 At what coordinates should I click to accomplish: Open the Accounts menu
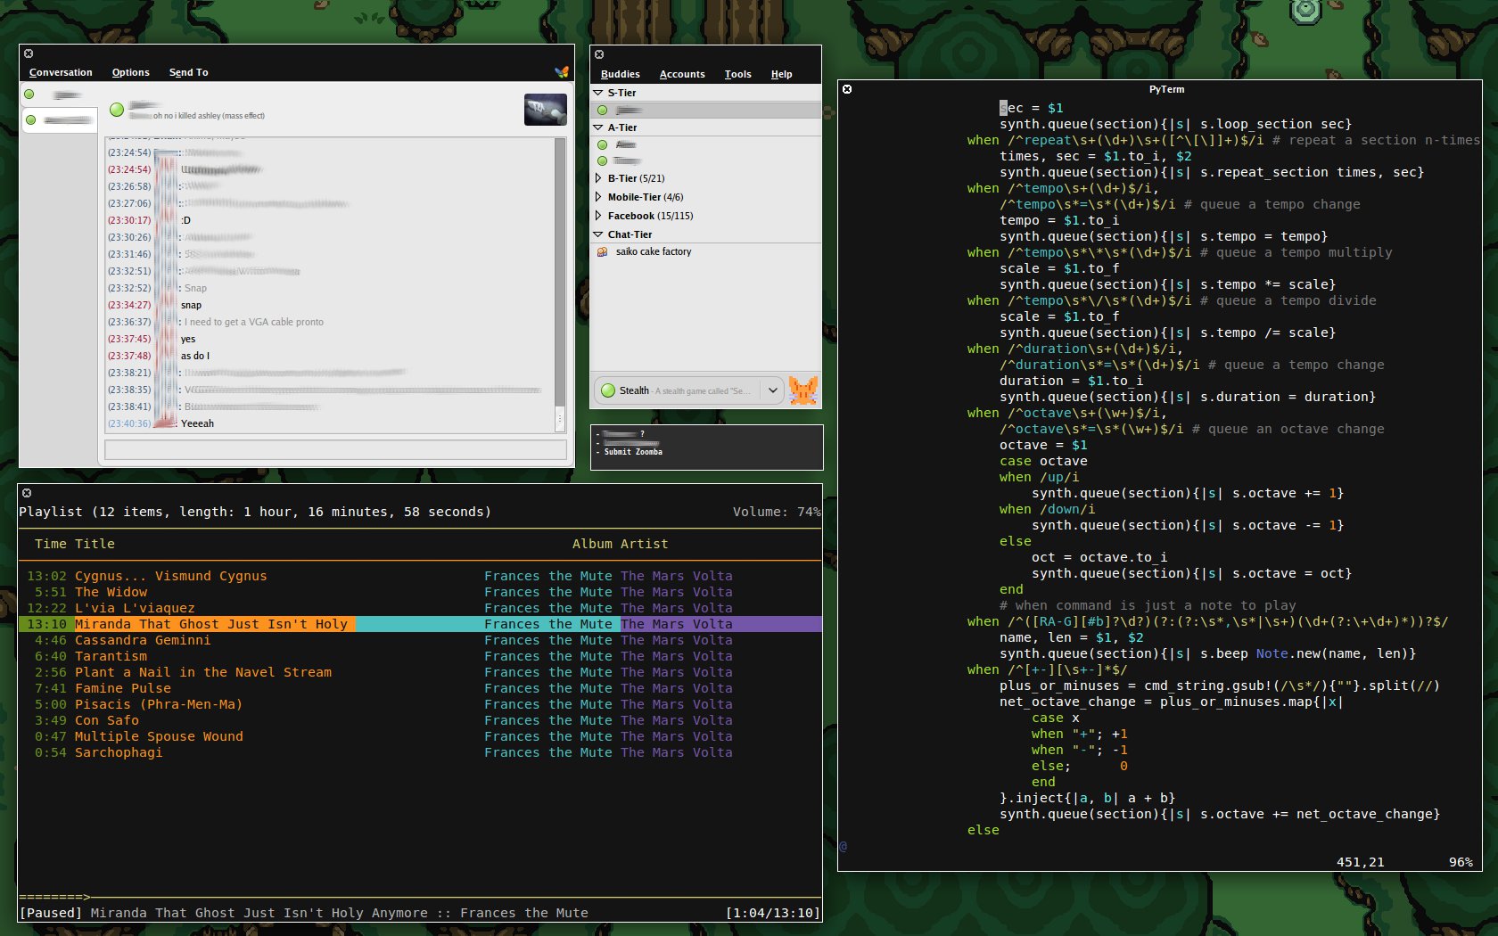682,75
